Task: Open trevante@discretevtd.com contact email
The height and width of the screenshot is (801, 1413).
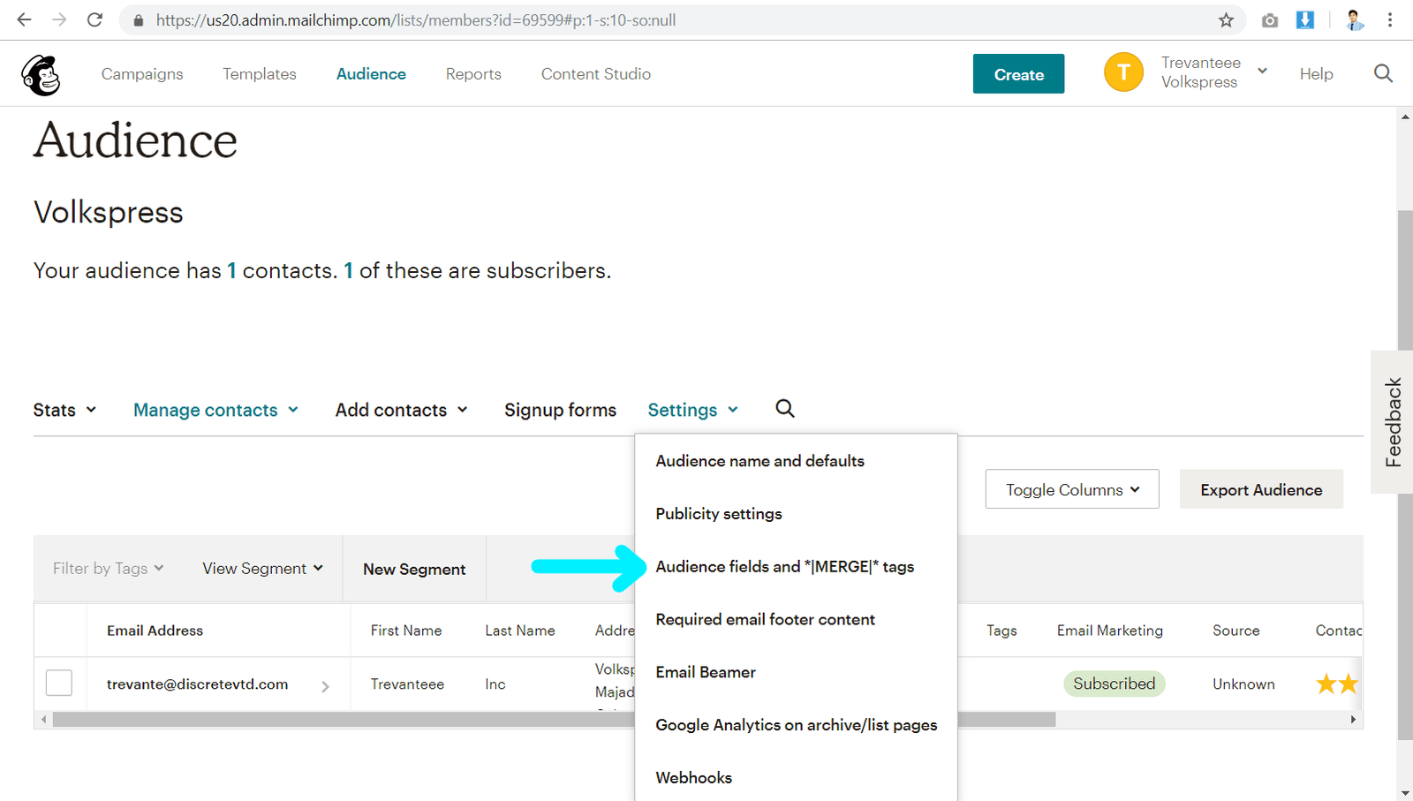Action: tap(197, 684)
